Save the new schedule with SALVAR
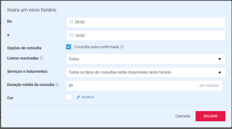The width and height of the screenshot is (232, 129). (210, 116)
